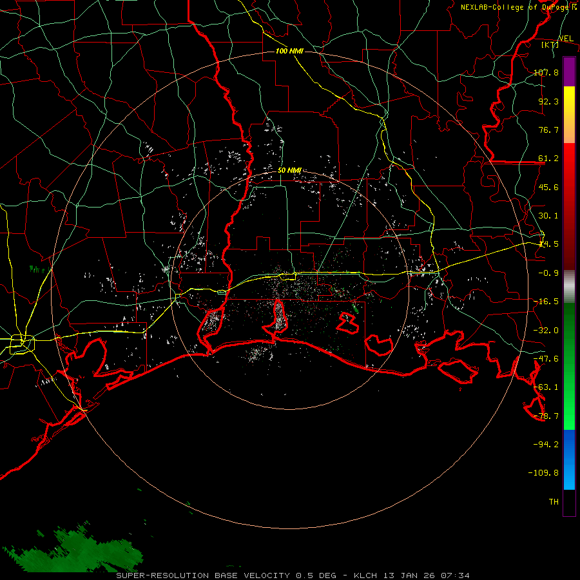
Task: Select the -0.9 legend value
Action: 546,273
